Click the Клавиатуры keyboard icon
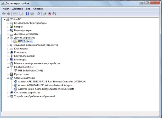 11,49
